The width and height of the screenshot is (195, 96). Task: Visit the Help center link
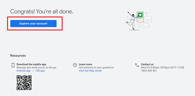click(90, 71)
